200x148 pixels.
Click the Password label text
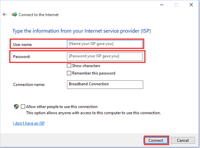click(22, 57)
